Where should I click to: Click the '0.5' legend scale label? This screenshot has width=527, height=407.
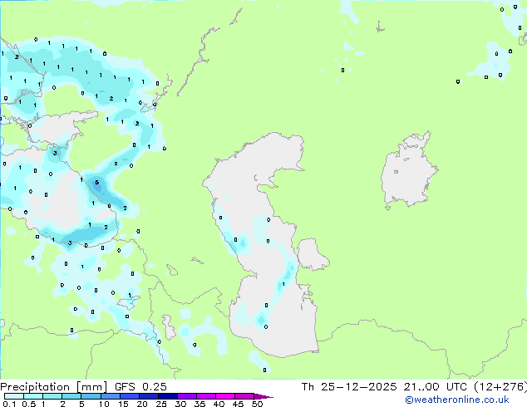pyautogui.click(x=29, y=404)
